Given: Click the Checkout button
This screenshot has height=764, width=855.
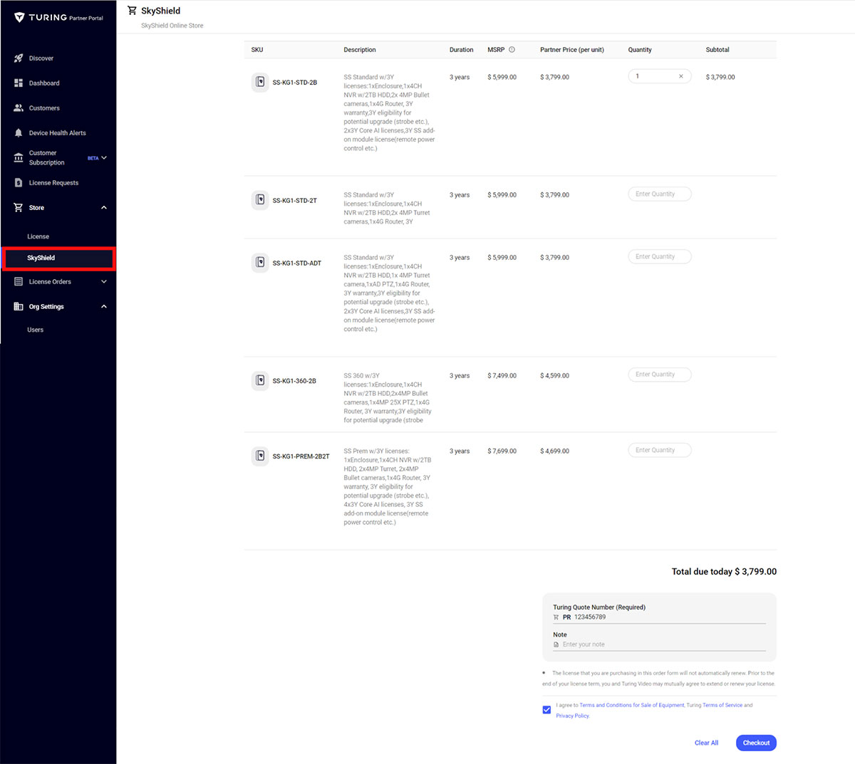Looking at the screenshot, I should tap(756, 743).
